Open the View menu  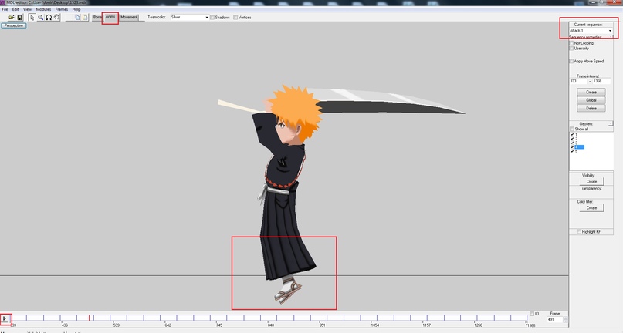(x=28, y=9)
